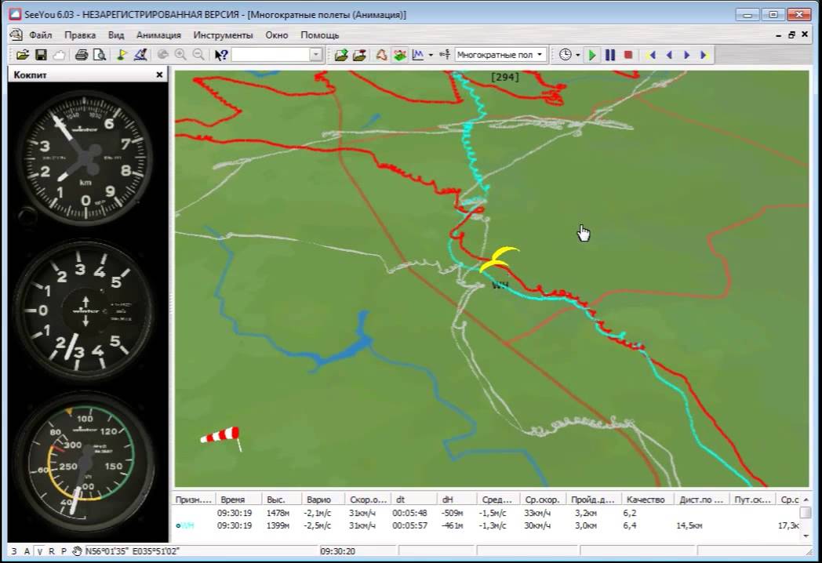Click the add flight green folder icon
The height and width of the screenshot is (563, 822).
[341, 55]
